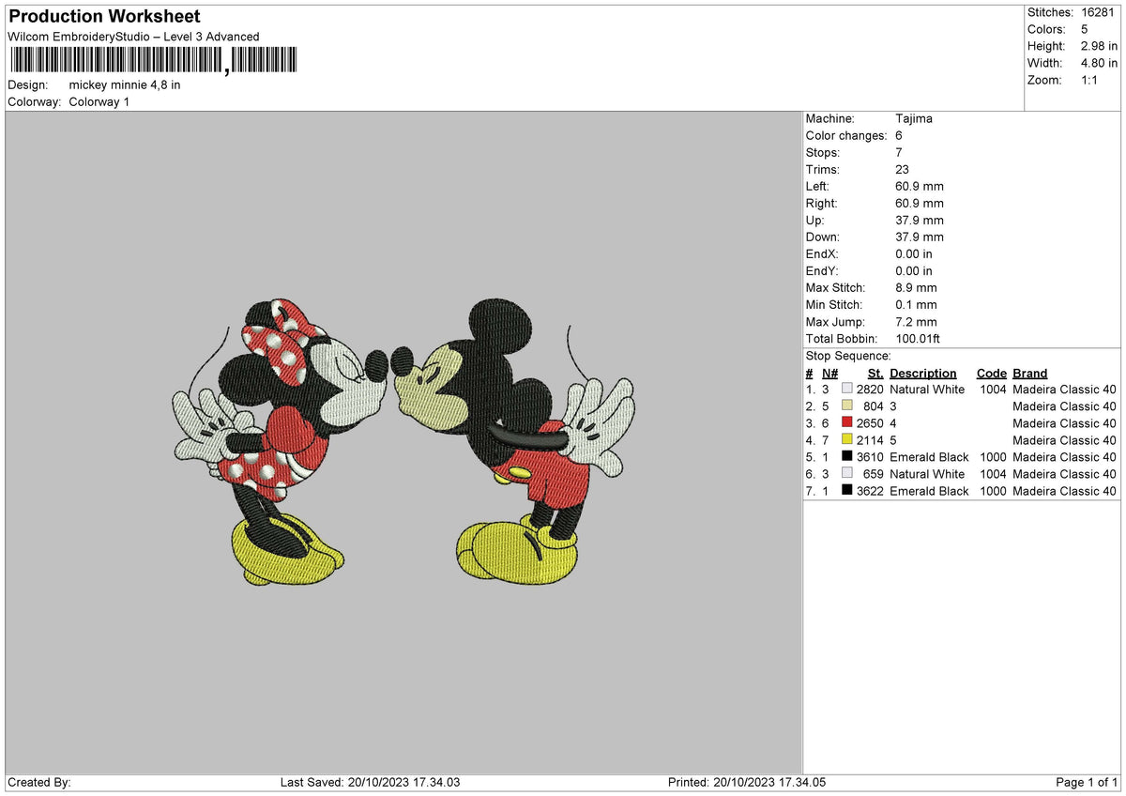The image size is (1126, 796).
Task: Click the 'Code' column header
Action: tap(991, 374)
